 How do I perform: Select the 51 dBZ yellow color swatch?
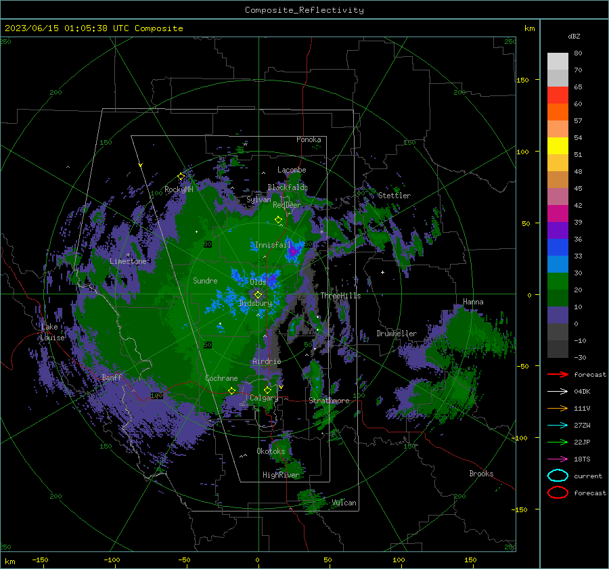pyautogui.click(x=558, y=146)
